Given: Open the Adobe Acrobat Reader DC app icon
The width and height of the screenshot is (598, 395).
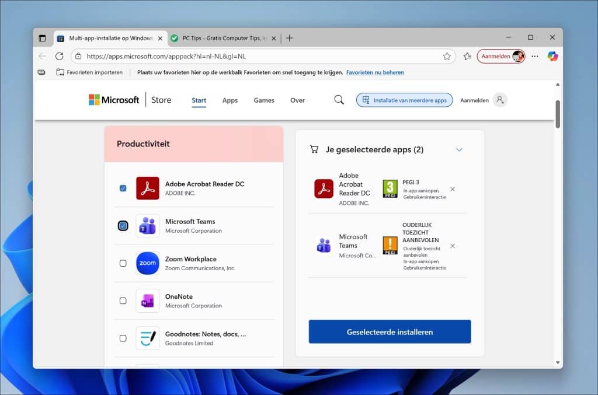Looking at the screenshot, I should pos(147,188).
